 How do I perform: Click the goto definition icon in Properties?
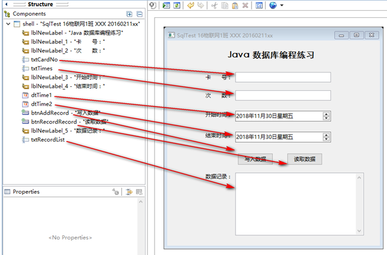(x=129, y=192)
